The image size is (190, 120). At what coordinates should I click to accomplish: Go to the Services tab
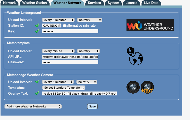point(94,3)
